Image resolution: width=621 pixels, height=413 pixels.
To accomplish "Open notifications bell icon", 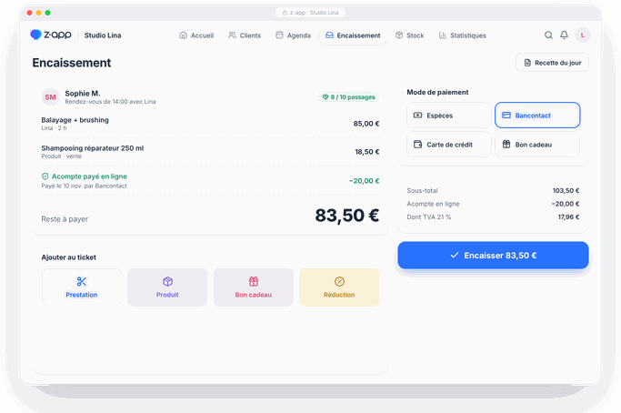I will click(564, 35).
